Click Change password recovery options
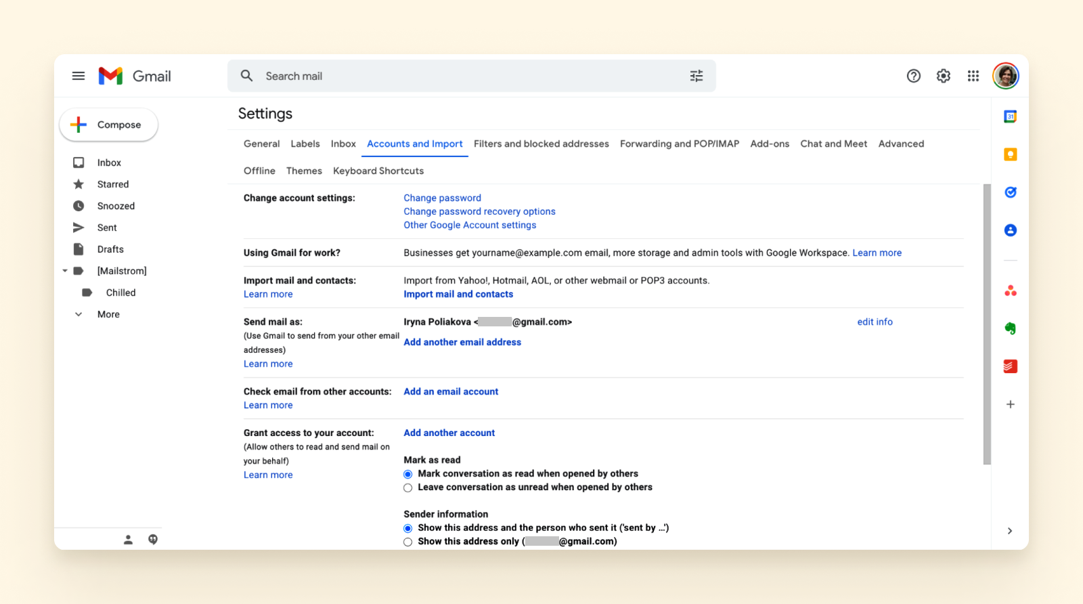 point(480,211)
